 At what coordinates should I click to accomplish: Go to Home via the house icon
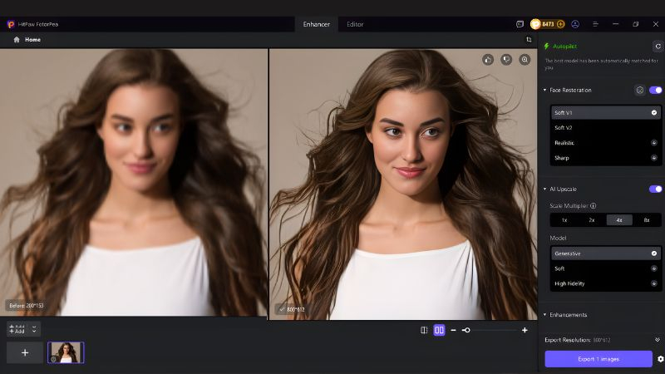coord(17,39)
